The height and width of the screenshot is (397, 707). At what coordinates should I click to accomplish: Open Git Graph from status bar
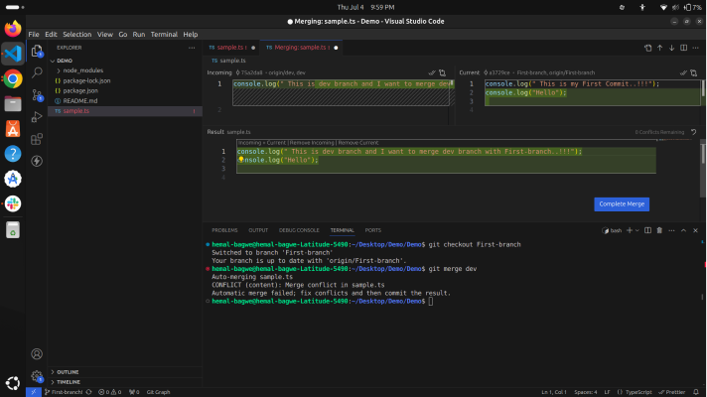tap(158, 392)
